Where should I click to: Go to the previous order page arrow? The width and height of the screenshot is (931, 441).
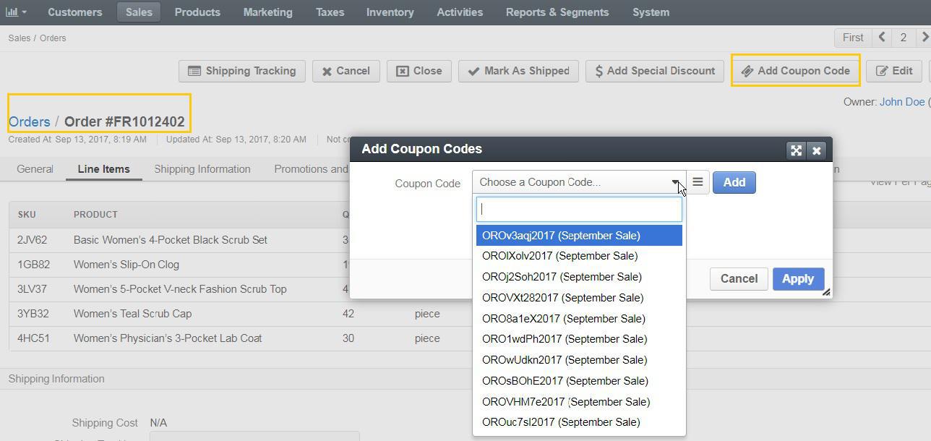pyautogui.click(x=882, y=38)
